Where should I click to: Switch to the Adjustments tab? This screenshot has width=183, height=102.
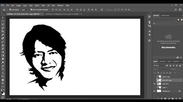(165, 15)
